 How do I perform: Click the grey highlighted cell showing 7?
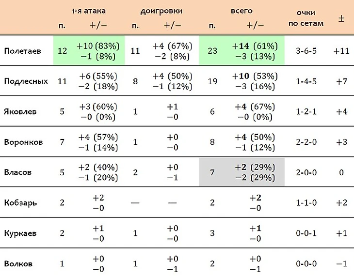click(212, 172)
